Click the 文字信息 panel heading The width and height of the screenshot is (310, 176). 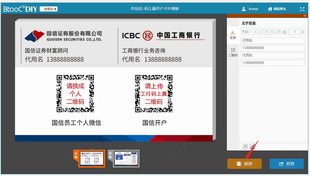coord(249,23)
